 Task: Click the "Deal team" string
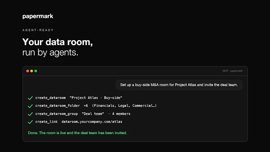pos(93,114)
